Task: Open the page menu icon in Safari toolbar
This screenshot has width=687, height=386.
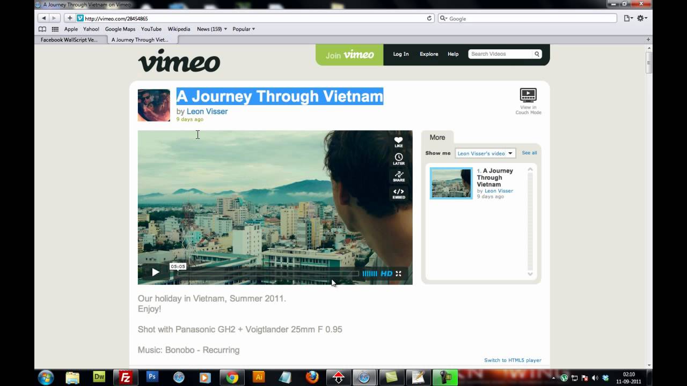Action: point(628,18)
